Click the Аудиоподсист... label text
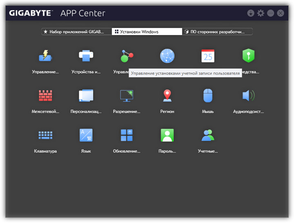 (248, 111)
